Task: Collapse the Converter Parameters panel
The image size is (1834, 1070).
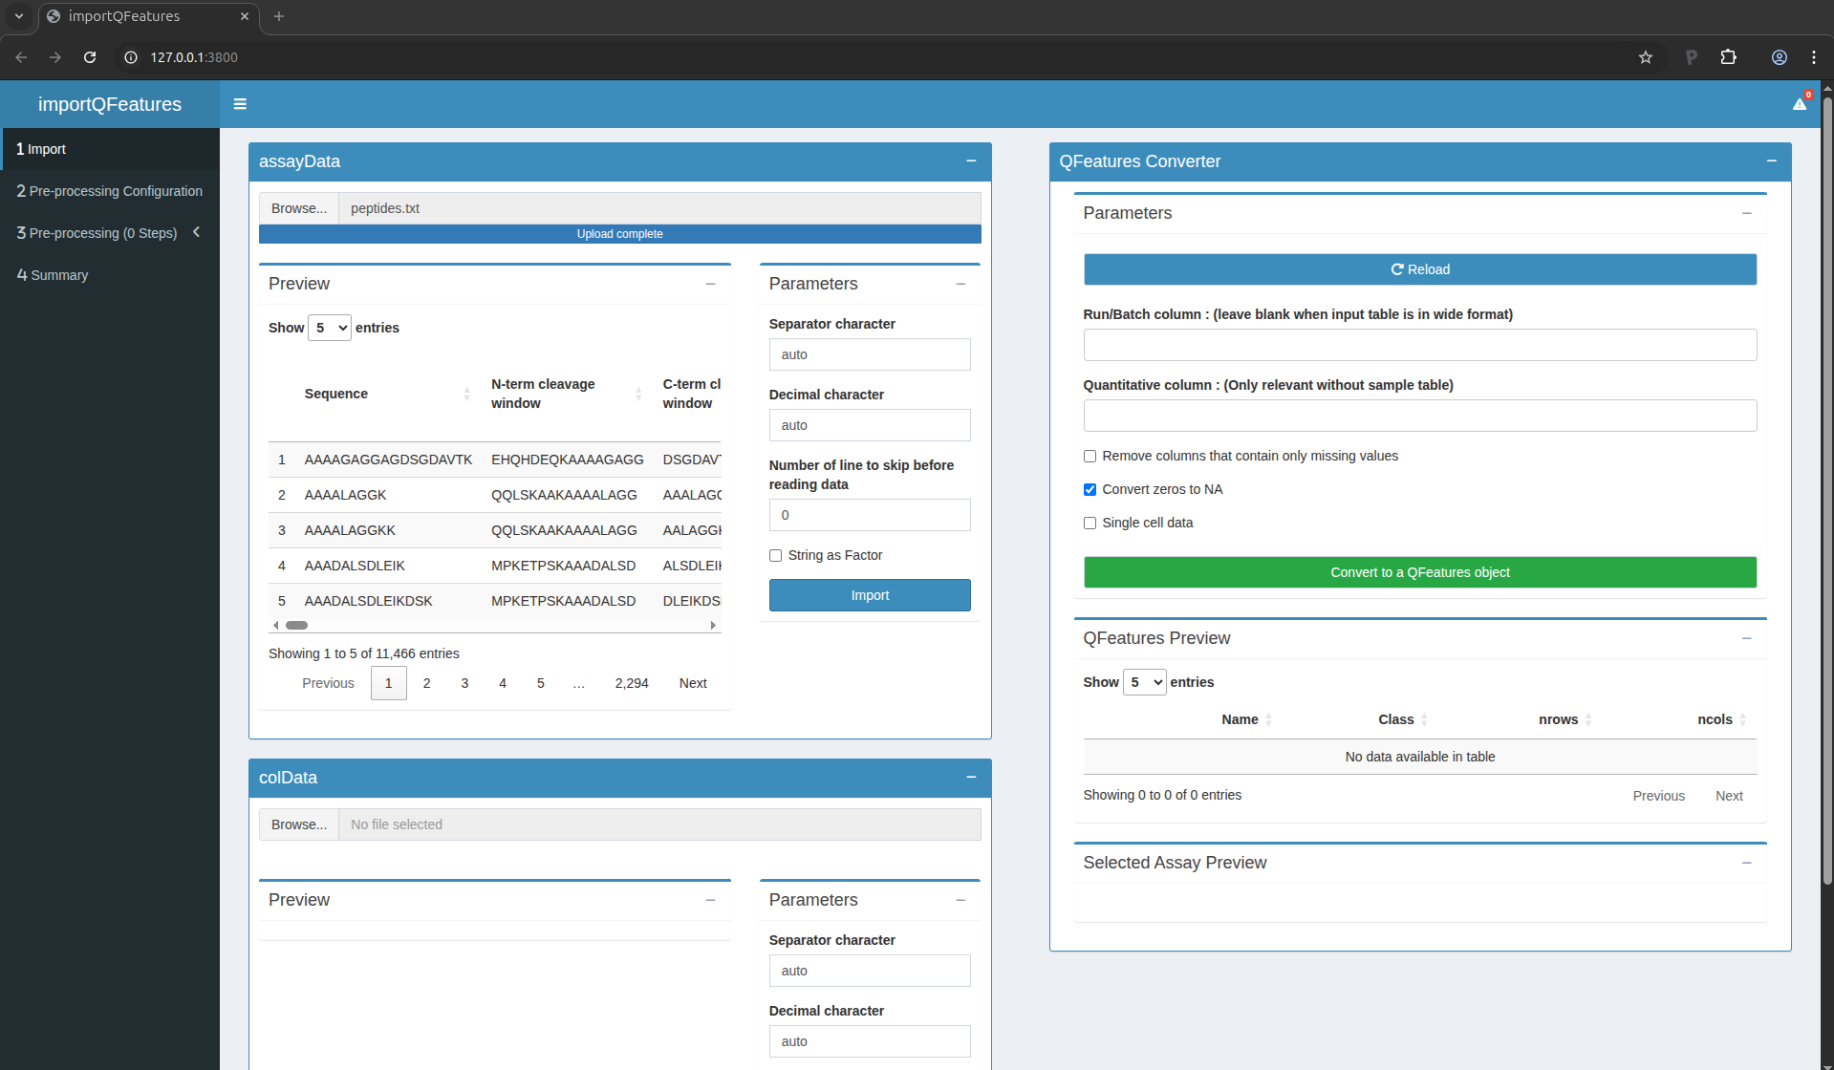Action: [1746, 213]
